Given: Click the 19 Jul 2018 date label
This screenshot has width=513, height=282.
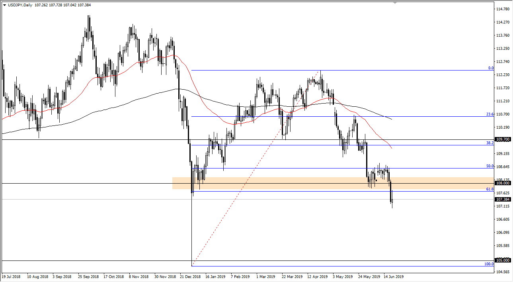Looking at the screenshot, I should [x=11, y=276].
